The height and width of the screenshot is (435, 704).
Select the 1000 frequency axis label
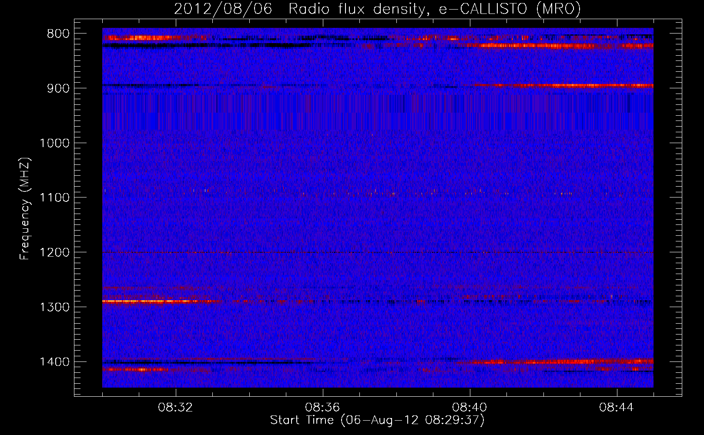pyautogui.click(x=54, y=143)
